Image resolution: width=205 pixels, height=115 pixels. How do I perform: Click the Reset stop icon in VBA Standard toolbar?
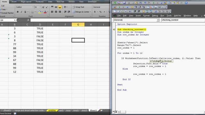tap(161, 3)
